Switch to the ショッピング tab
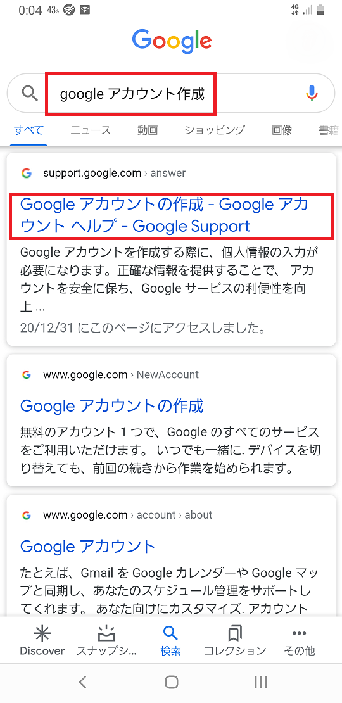This screenshot has width=342, height=703. (x=215, y=130)
